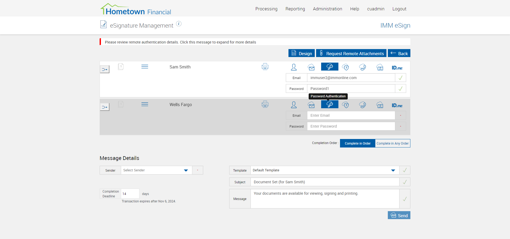
Task: Choose phone authentication for Wells Fargo
Action: [363, 105]
